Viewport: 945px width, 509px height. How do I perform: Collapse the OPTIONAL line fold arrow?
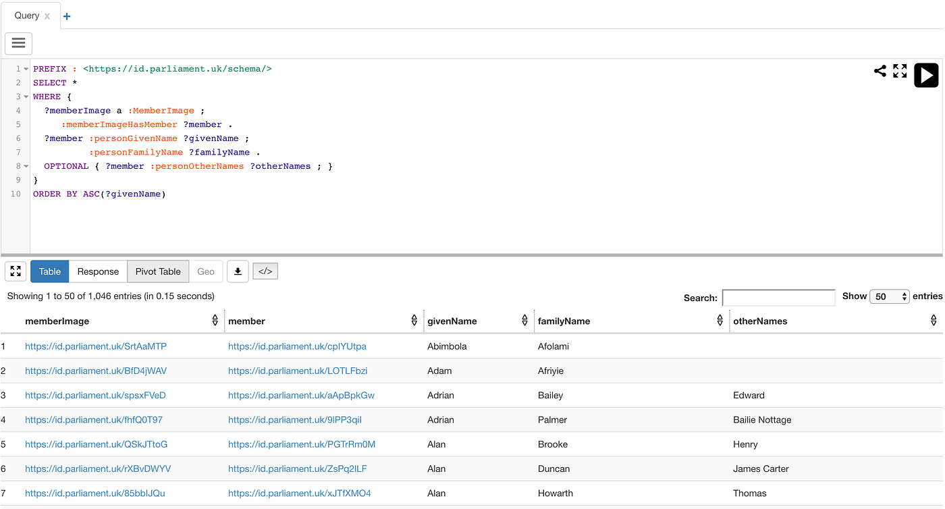click(24, 165)
